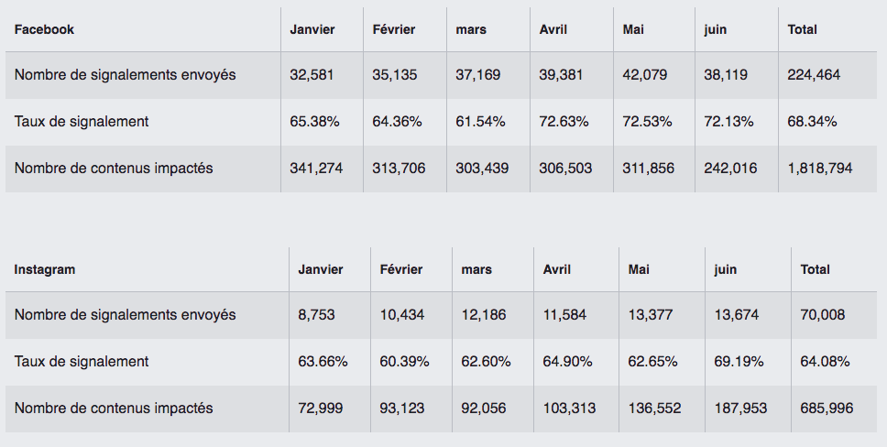
Task: Select Instagram Mai contenus 136,552
Action: coord(654,409)
